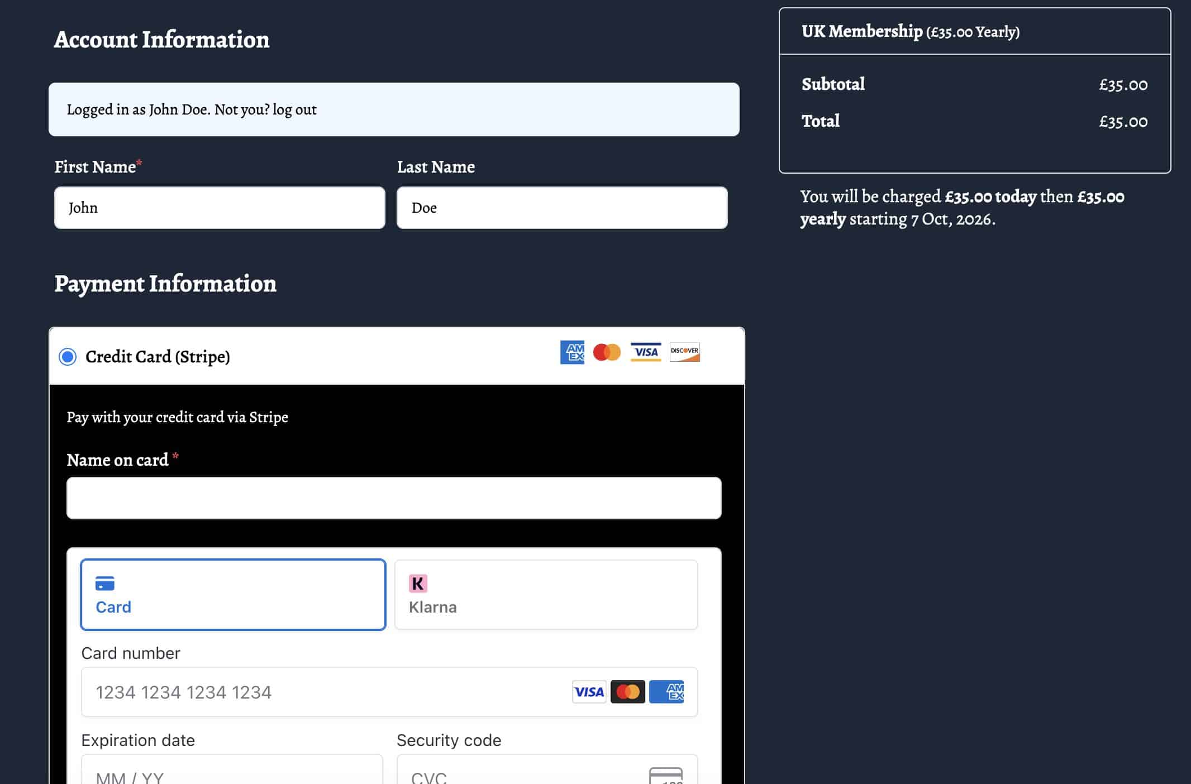Click the 'You will be charged' billing notice
1191x784 pixels.
[x=962, y=208]
